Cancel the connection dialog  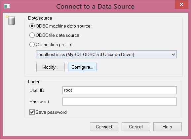(x=136, y=127)
